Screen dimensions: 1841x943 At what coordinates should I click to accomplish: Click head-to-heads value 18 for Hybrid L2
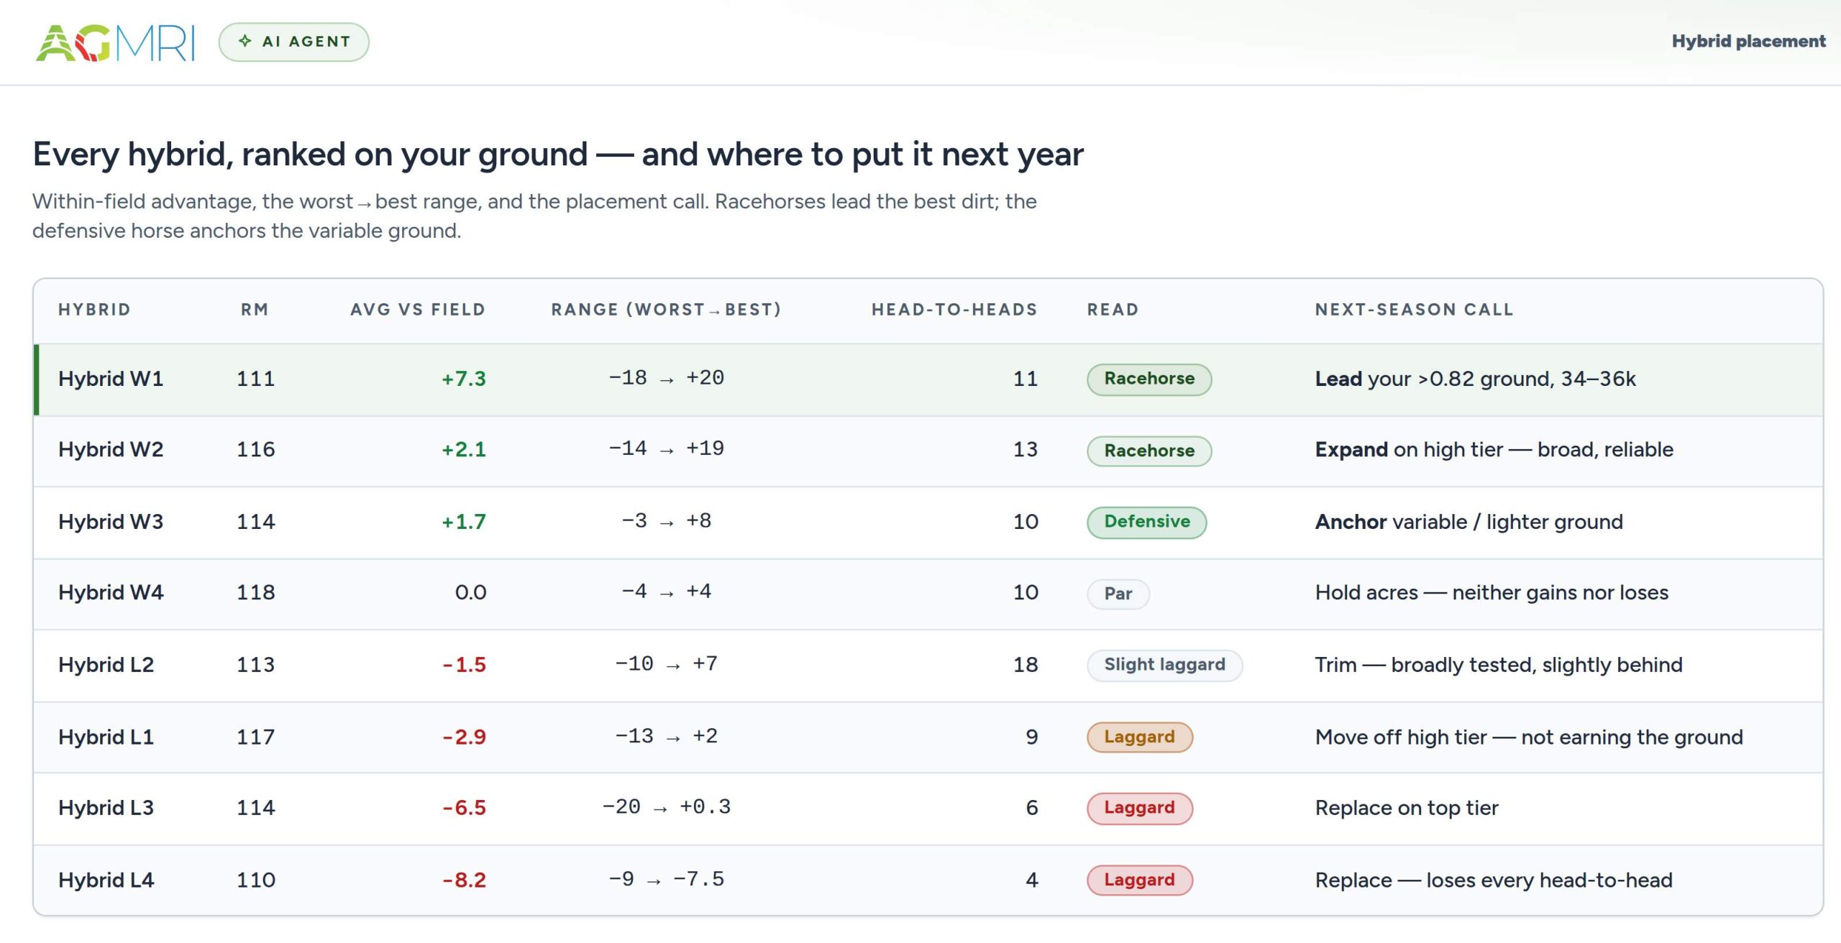1025,665
